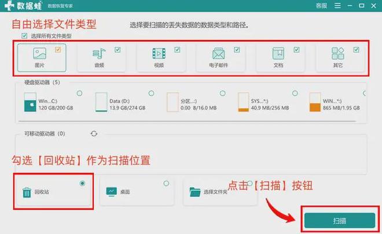Click the 电子邮件 email file type icon

pos(219,53)
